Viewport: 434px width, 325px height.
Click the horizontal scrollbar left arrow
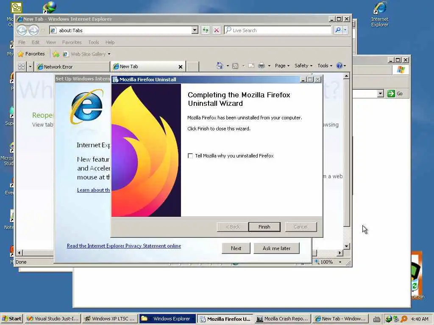(x=19, y=253)
